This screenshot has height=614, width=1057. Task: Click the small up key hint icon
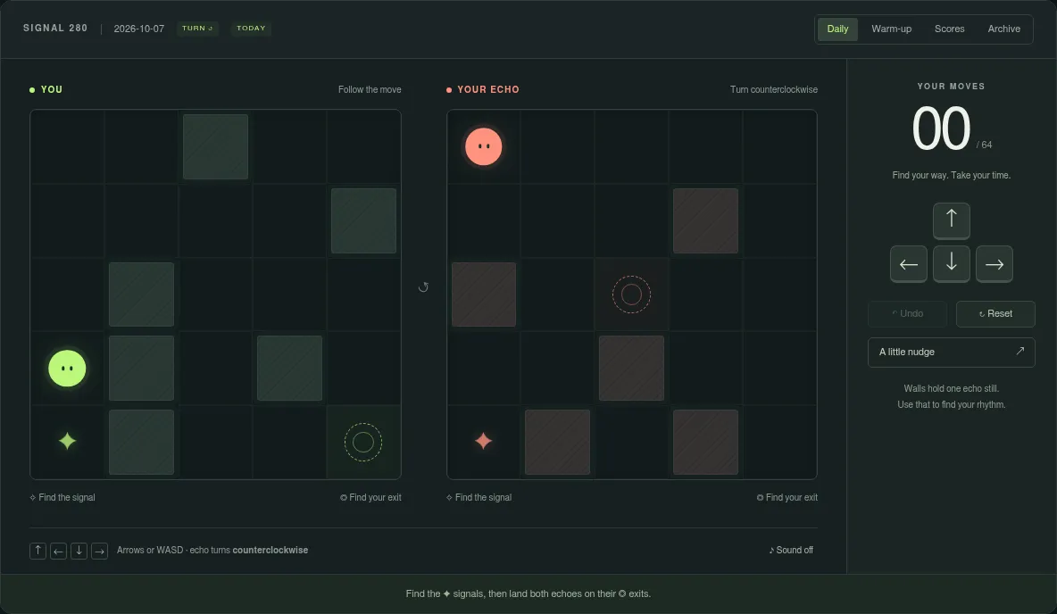(x=37, y=551)
